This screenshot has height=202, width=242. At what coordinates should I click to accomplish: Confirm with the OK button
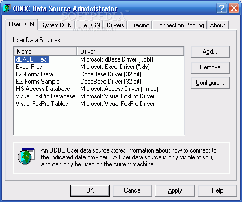pos(90,190)
